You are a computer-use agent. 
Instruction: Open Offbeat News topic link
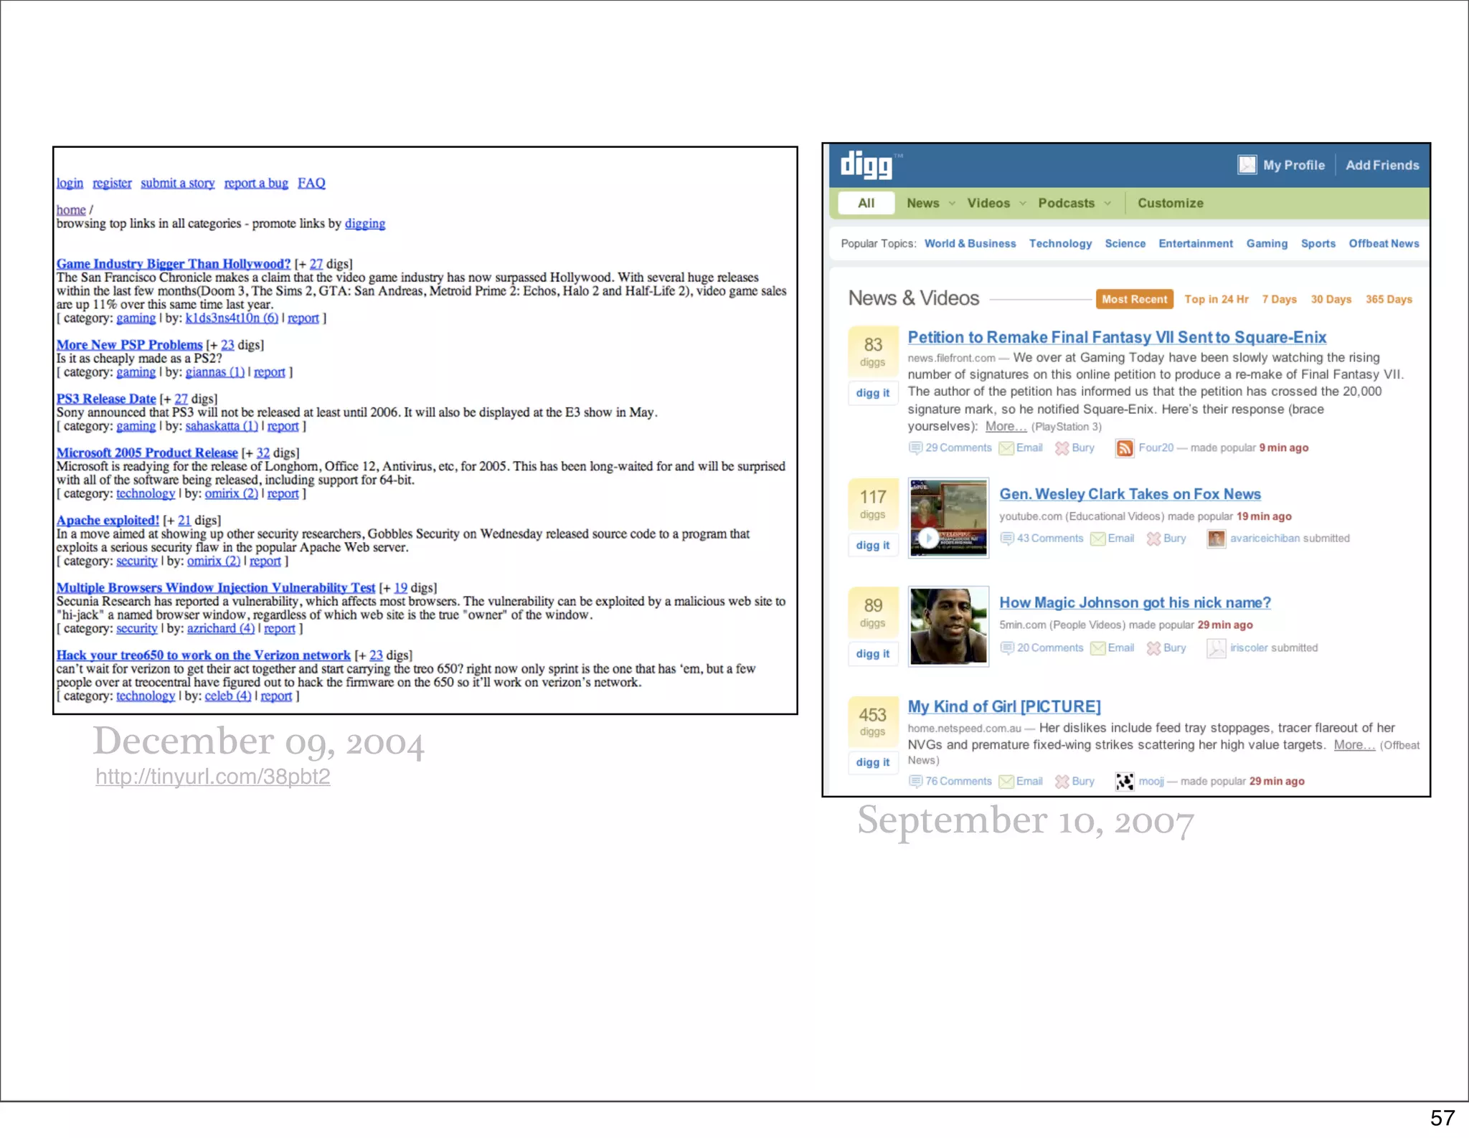click(1384, 244)
